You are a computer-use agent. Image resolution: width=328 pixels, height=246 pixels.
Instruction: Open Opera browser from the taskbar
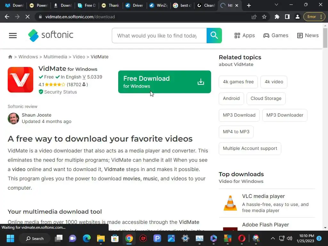click(x=242, y=238)
